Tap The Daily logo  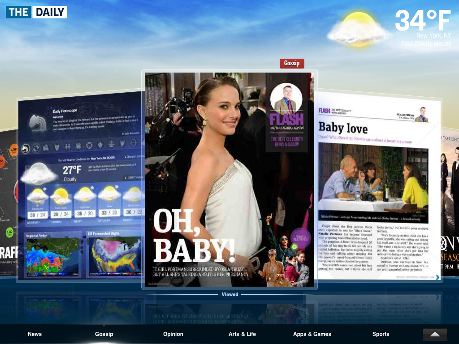pyautogui.click(x=36, y=12)
